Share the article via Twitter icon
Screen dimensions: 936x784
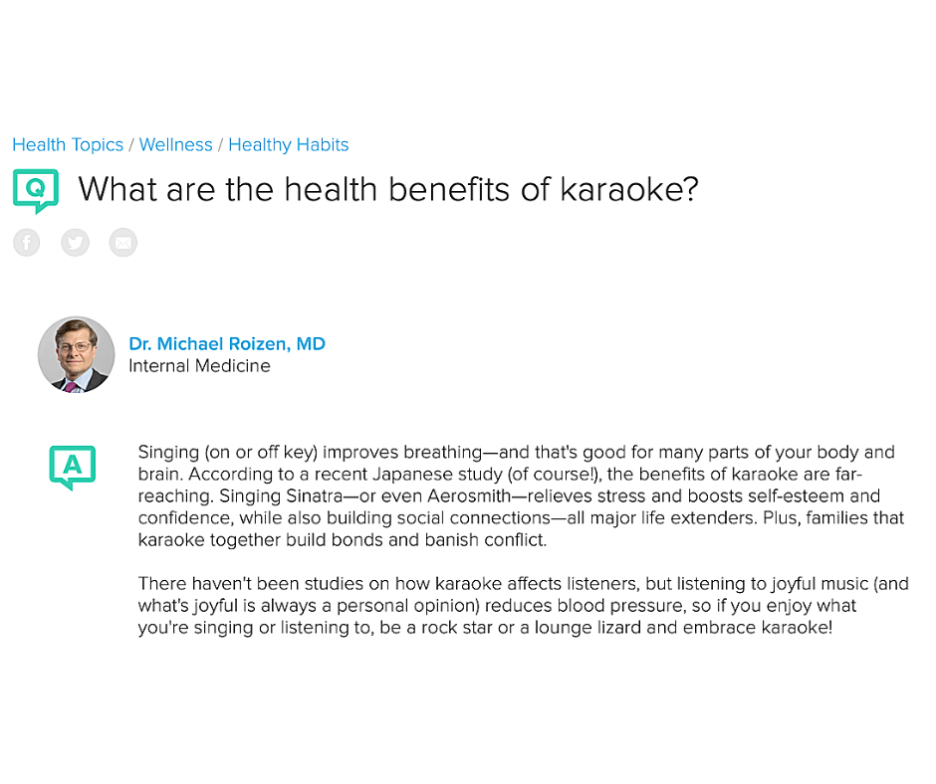point(76,243)
